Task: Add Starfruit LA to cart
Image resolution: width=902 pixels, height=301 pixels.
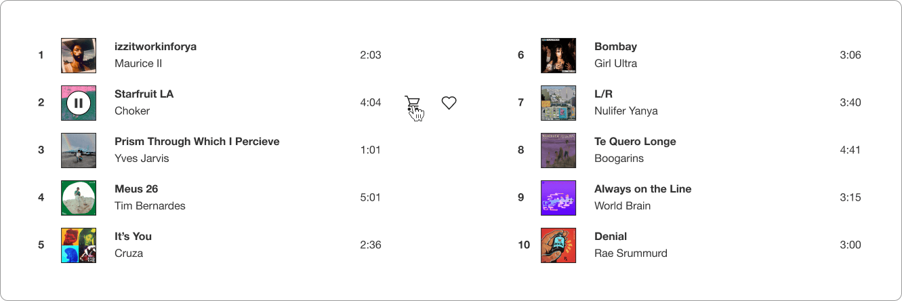Action: (412, 104)
